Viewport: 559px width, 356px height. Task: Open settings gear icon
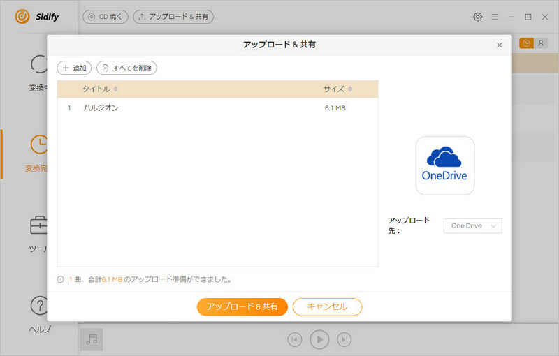click(x=478, y=17)
